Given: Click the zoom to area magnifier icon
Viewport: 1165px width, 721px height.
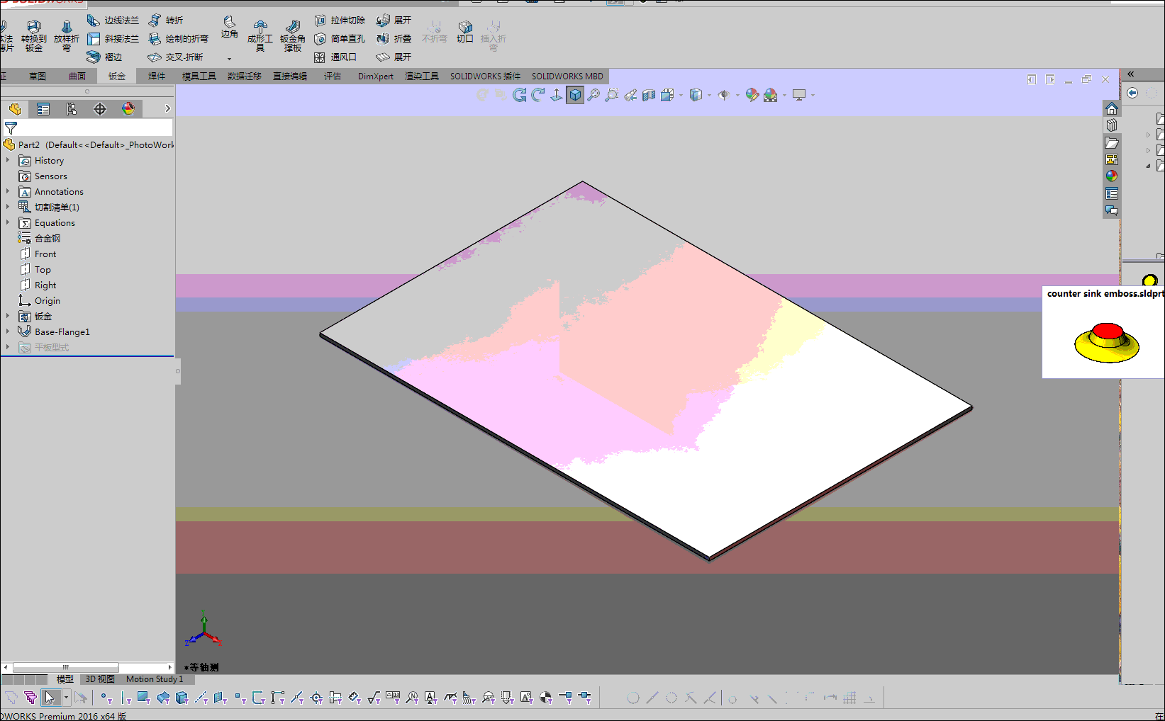Looking at the screenshot, I should click(x=612, y=95).
